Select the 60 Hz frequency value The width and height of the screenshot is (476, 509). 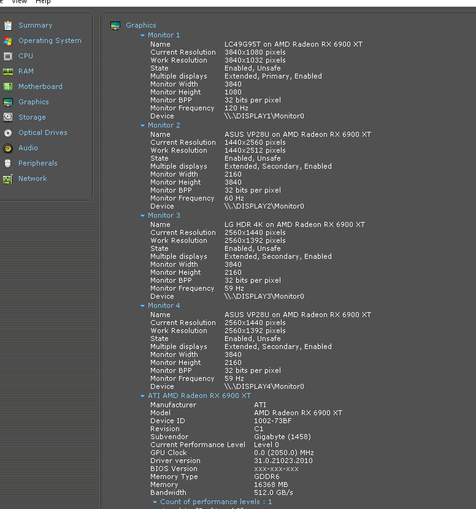pos(234,198)
